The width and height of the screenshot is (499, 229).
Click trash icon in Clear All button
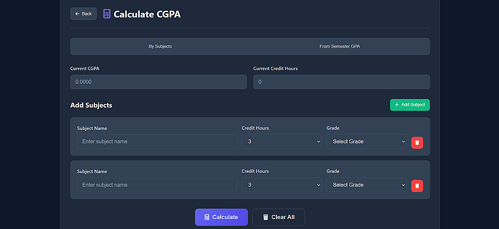click(x=265, y=217)
